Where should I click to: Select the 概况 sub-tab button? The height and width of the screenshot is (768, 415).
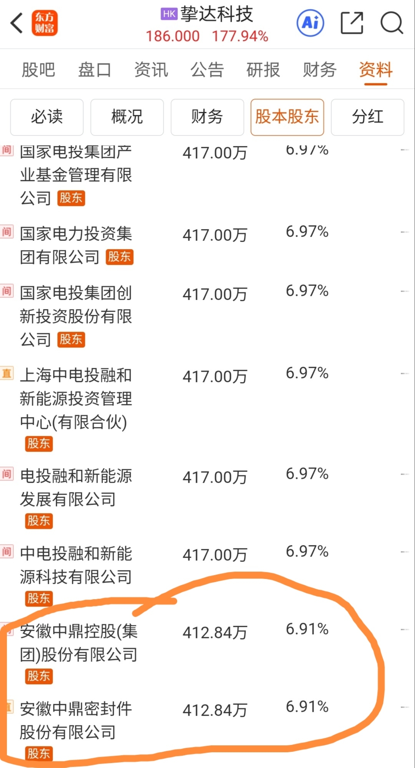[x=127, y=117]
